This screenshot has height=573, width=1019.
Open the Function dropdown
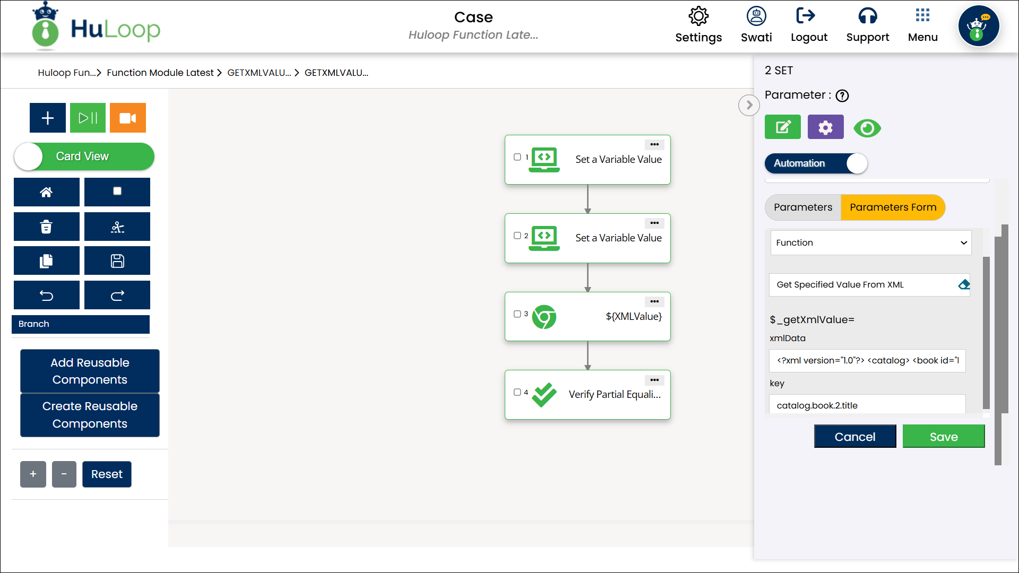tap(870, 243)
